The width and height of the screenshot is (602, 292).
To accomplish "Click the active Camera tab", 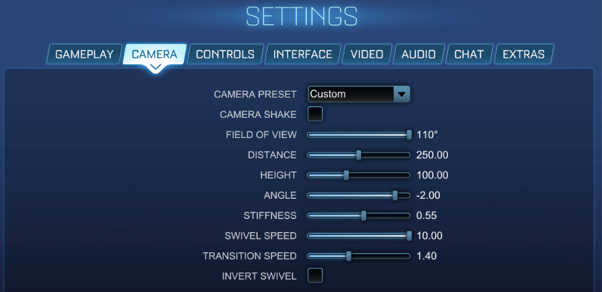I will pos(154,54).
